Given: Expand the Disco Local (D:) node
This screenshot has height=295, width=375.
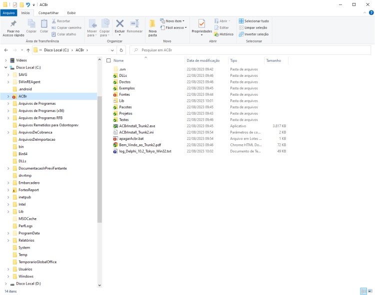Looking at the screenshot, I should coord(6,284).
